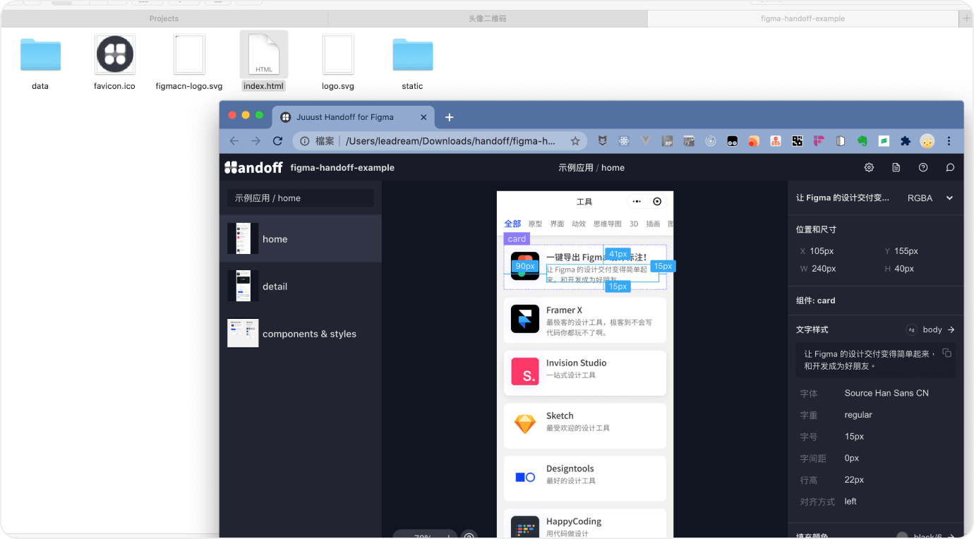Bookmark page with the star icon
The width and height of the screenshot is (974, 539).
[575, 141]
